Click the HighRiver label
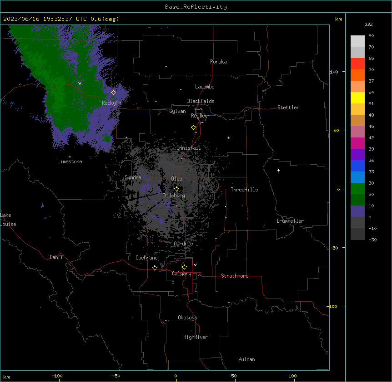 point(196,337)
